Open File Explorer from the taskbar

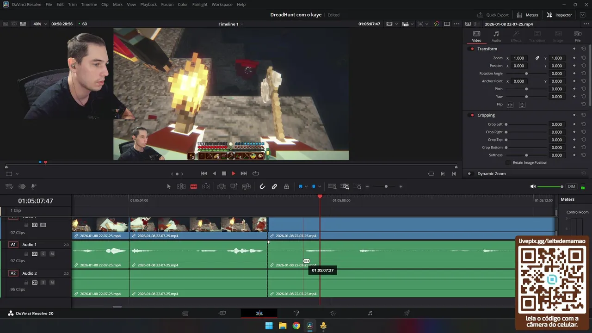coord(283,326)
